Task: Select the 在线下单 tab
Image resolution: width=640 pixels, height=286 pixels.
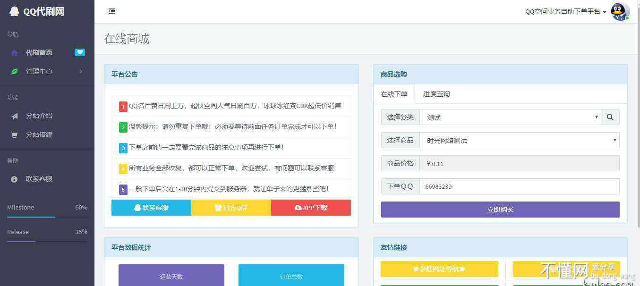Action: point(394,94)
